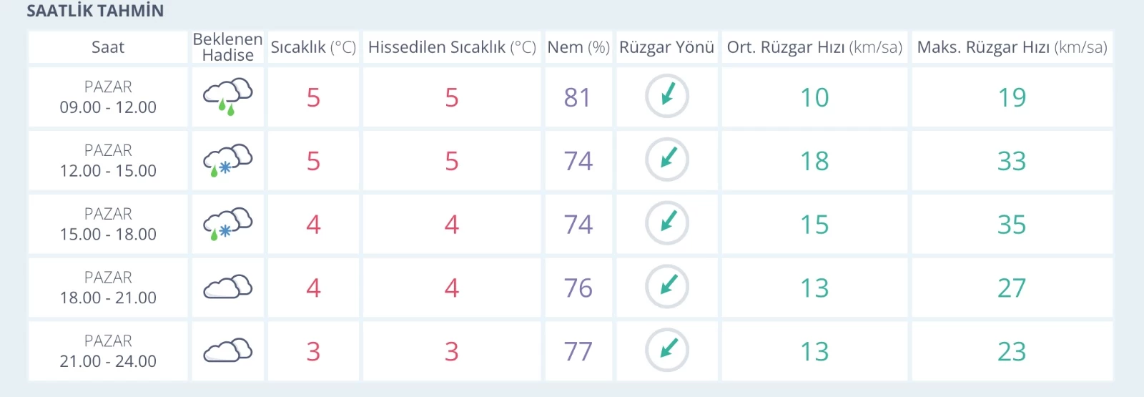The image size is (1144, 397).
Task: Click wind direction arrow for 12.00 - 15.00
Action: (x=667, y=160)
